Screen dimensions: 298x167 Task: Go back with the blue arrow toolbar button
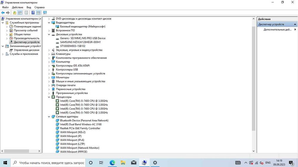click(3, 13)
